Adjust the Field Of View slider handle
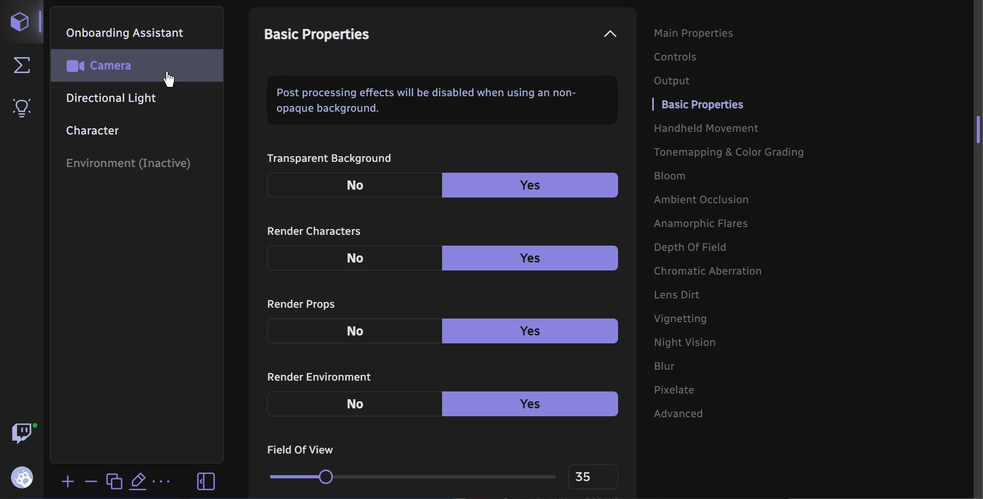The height and width of the screenshot is (499, 983). (326, 477)
